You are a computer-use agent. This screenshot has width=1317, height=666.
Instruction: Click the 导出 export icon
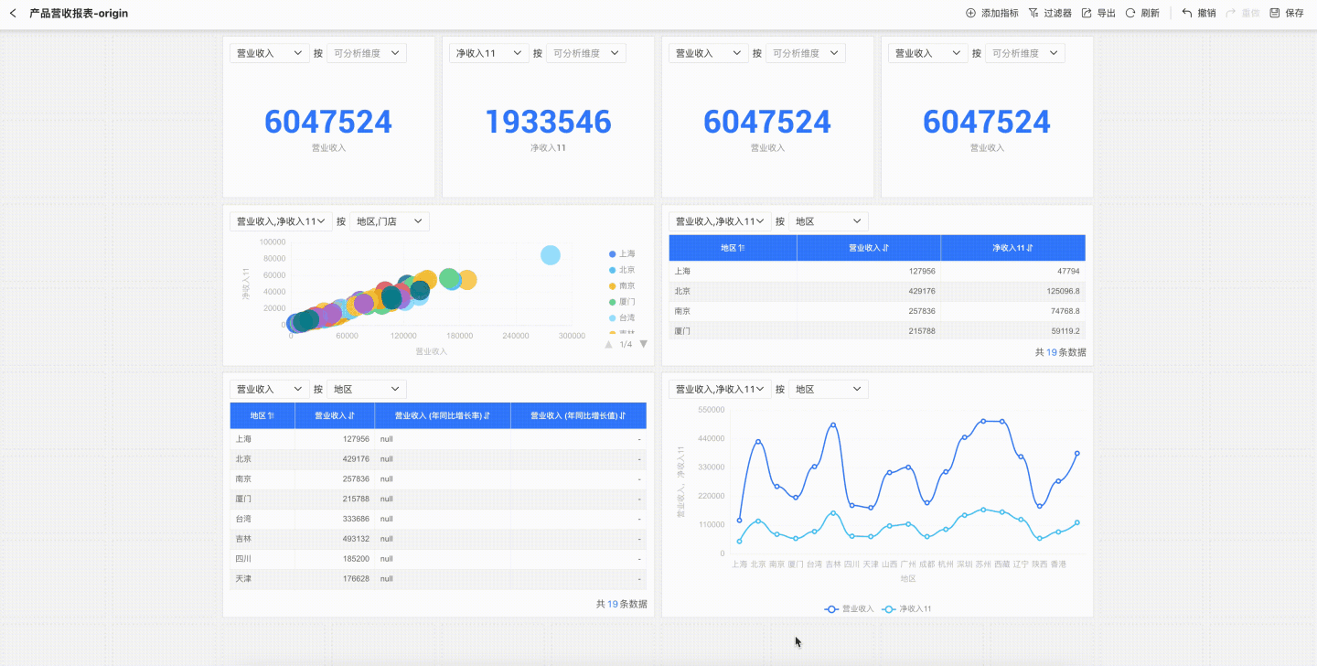[x=1087, y=14]
